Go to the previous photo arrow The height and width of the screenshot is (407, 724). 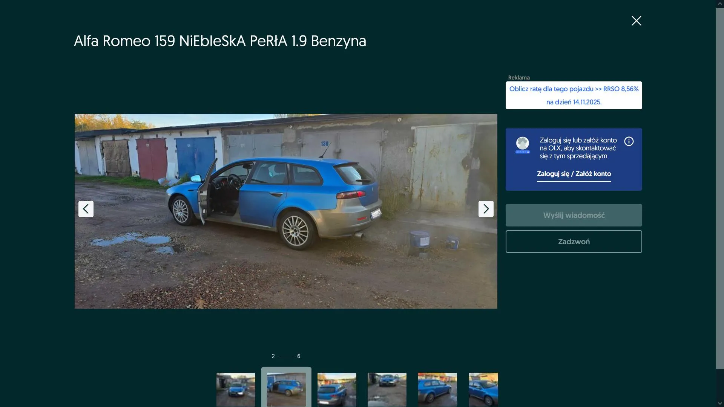tap(86, 209)
